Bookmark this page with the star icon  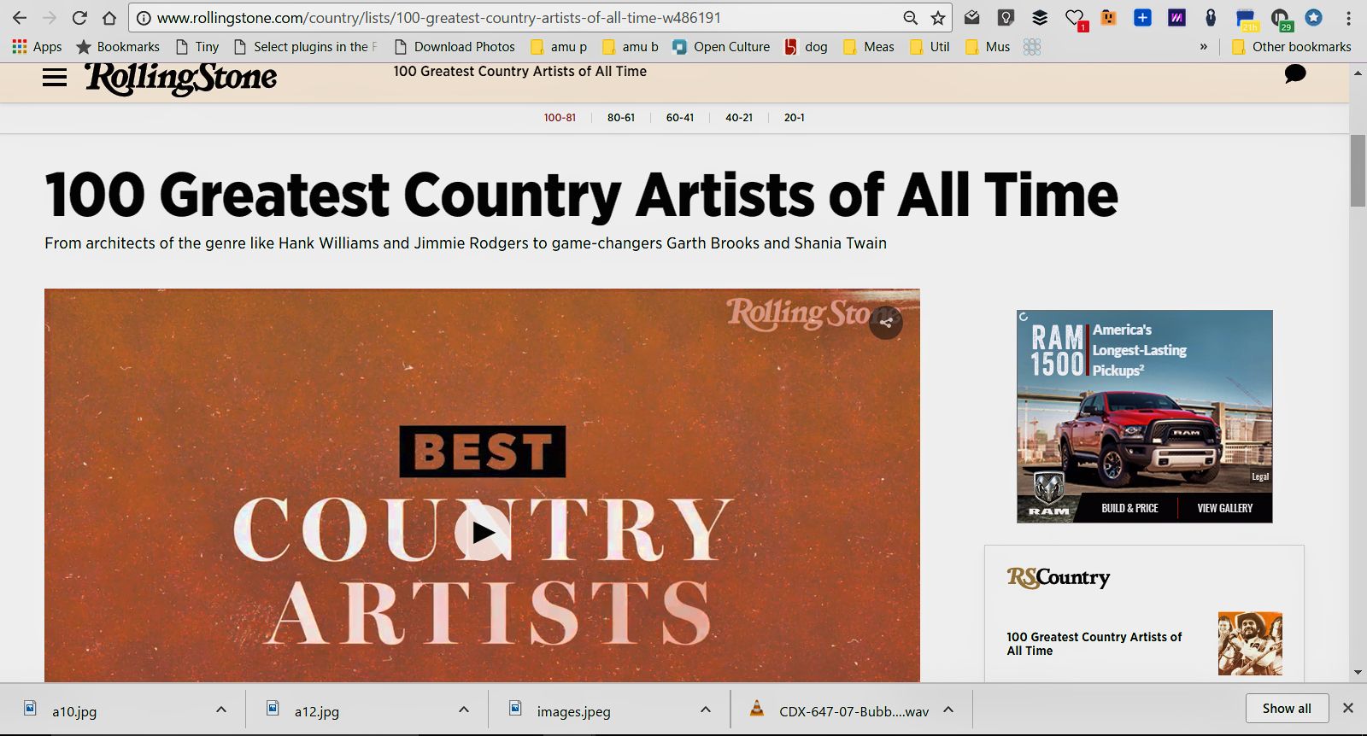pos(938,18)
